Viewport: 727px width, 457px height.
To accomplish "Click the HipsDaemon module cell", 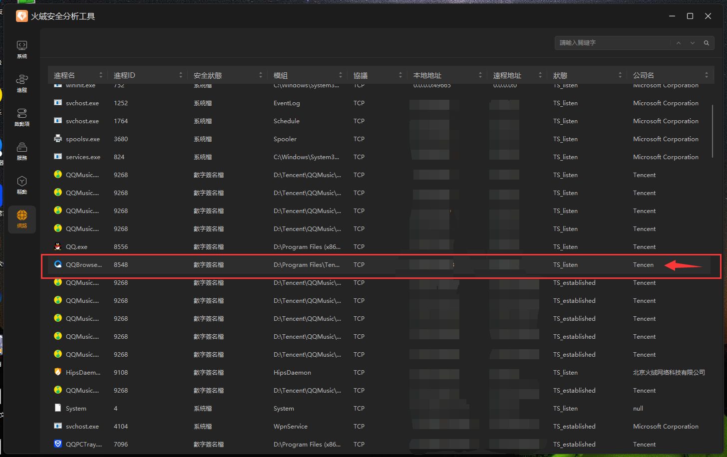I will [292, 373].
